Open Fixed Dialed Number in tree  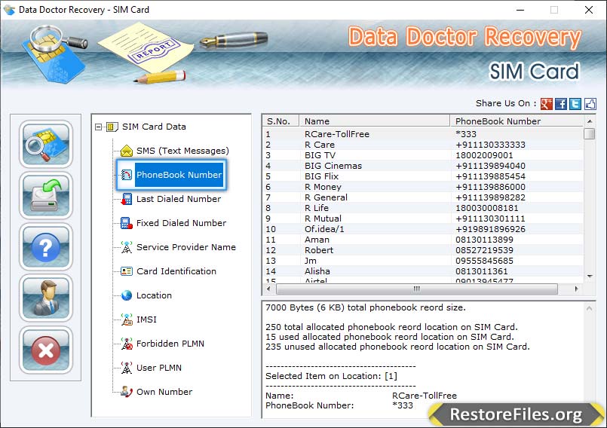[181, 223]
